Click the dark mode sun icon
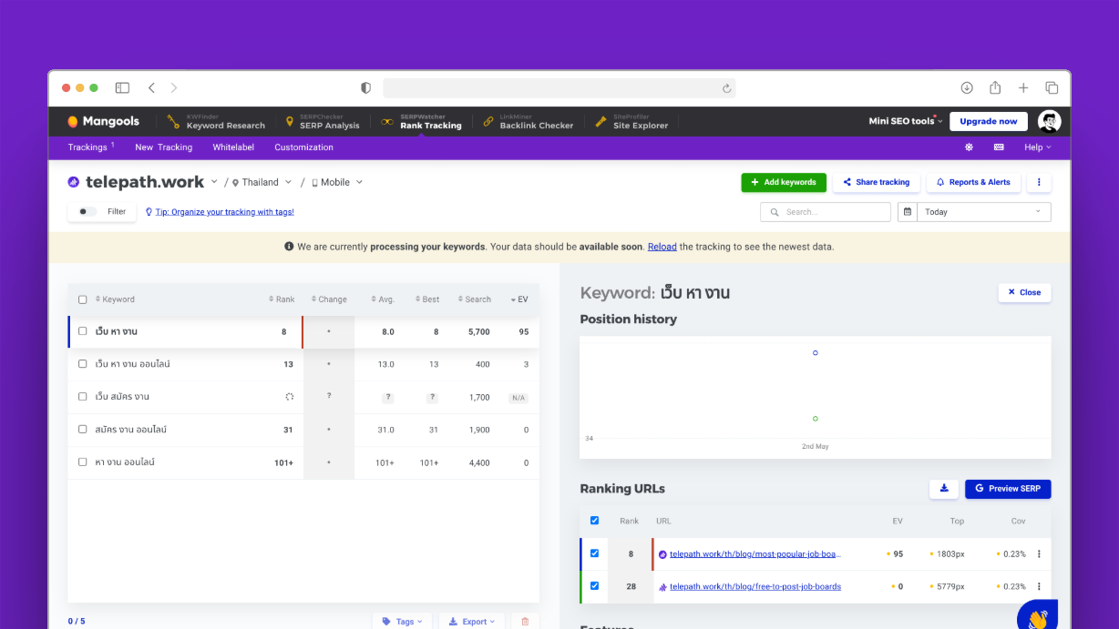 [x=969, y=147]
